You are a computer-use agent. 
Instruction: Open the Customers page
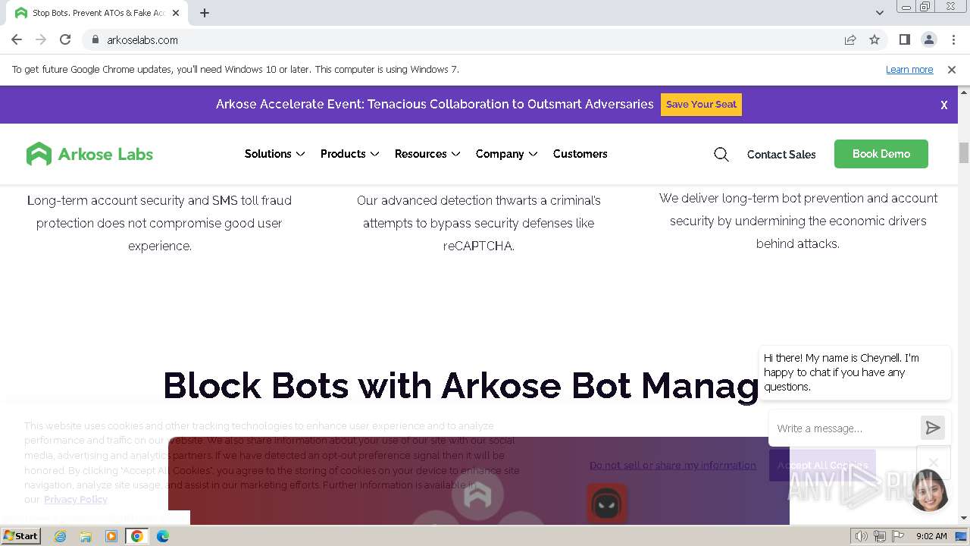[x=580, y=154]
